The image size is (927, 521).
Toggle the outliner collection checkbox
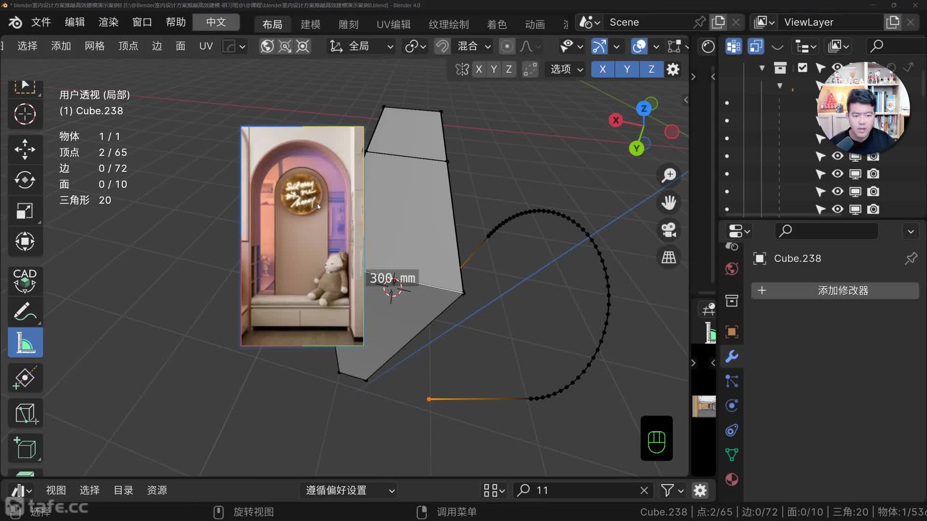point(802,68)
